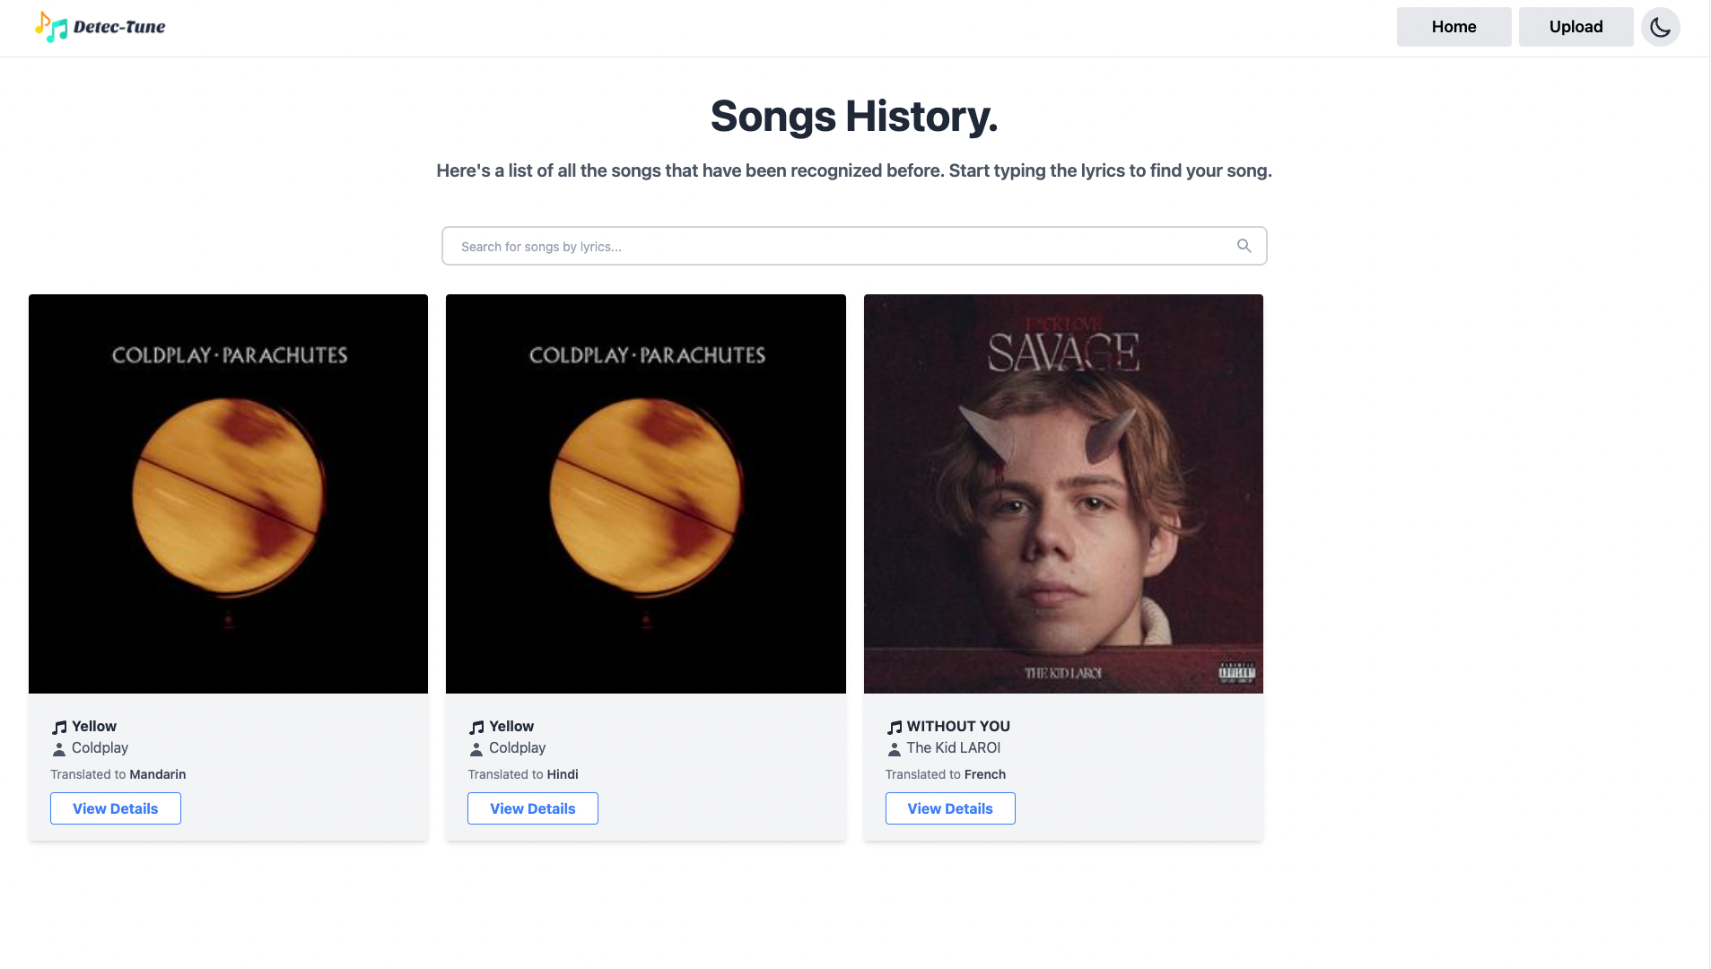Screen dimensions: 1711x969
Task: Click Parachutes album cover on Mandarin card
Action: [228, 493]
